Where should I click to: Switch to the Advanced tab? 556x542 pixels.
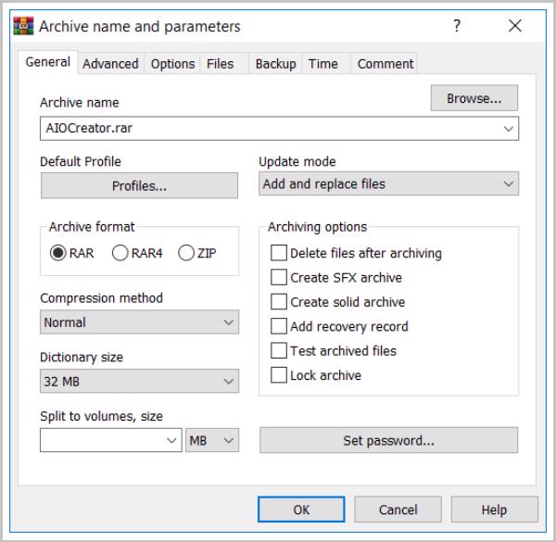point(110,64)
